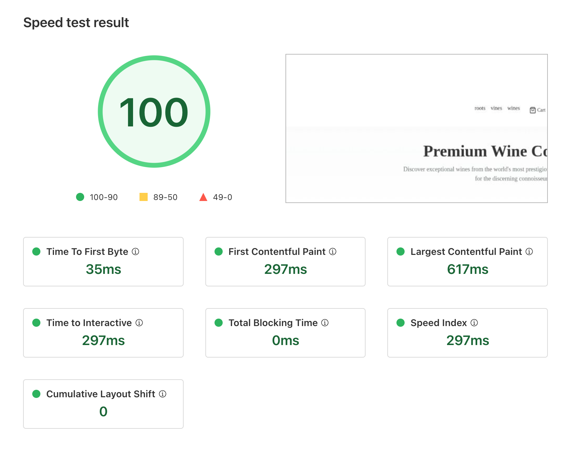The height and width of the screenshot is (463, 575).
Task: Click the Speed test result heading
Action: point(76,22)
